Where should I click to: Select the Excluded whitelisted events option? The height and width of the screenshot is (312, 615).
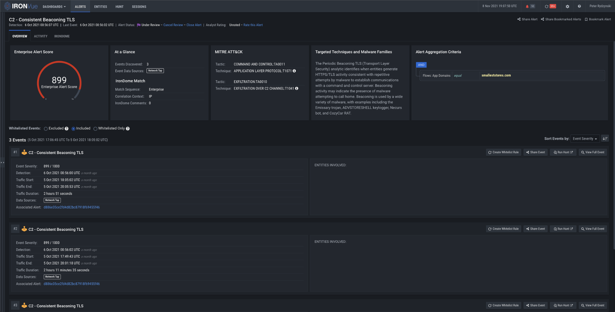(46, 129)
